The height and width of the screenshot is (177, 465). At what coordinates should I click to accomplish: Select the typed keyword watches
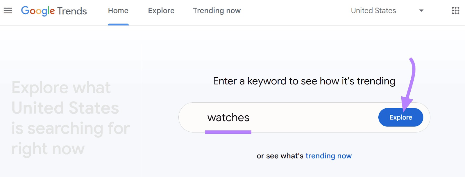tap(228, 117)
